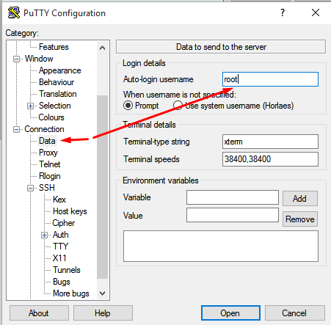Click the category scrollbar down arrow

tap(103, 293)
